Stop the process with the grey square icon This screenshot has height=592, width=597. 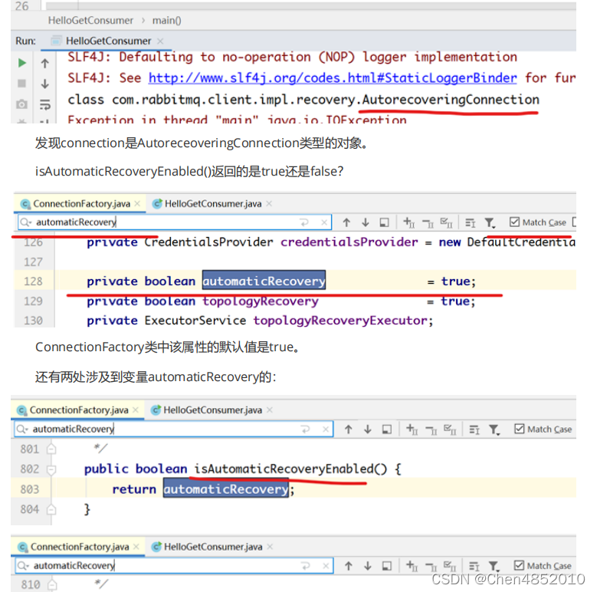pyautogui.click(x=22, y=84)
